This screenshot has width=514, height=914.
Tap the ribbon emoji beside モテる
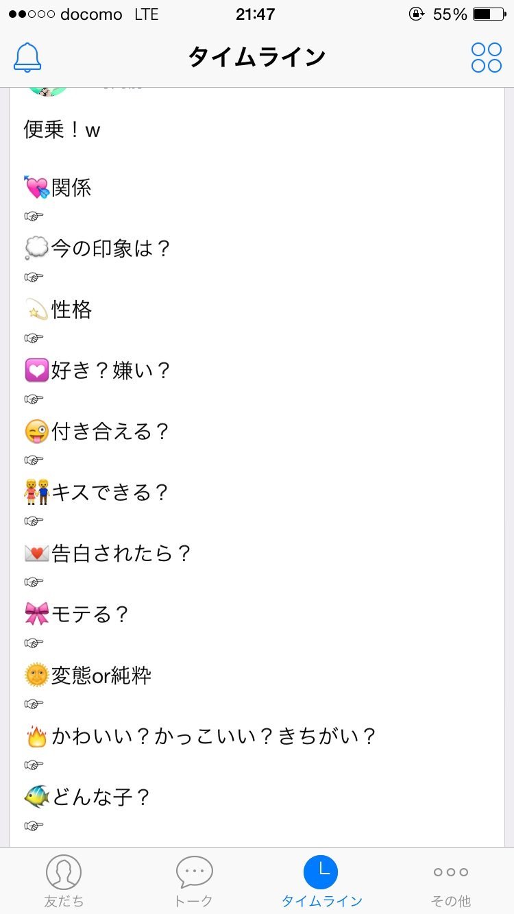36,615
